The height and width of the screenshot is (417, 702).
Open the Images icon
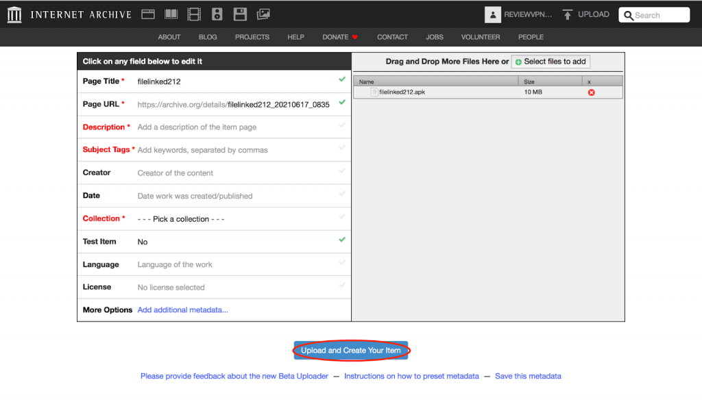[263, 14]
